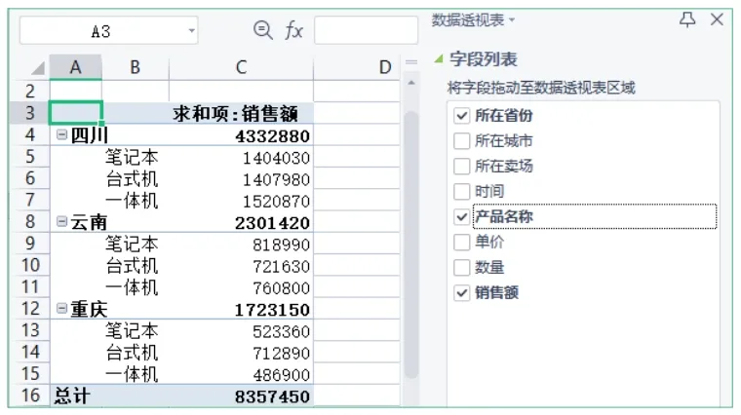Image resolution: width=741 pixels, height=415 pixels.
Task: Click the 产品名称 field label
Action: pyautogui.click(x=504, y=216)
